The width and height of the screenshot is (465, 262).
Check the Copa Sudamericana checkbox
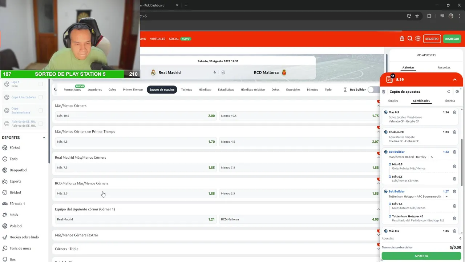point(41,110)
